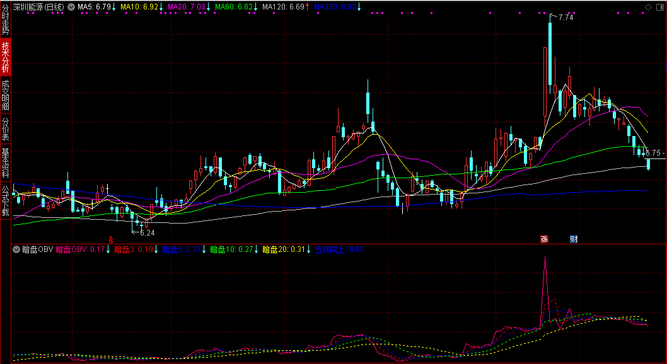Click the blue 财 marker icon
The image size is (667, 364).
click(574, 239)
